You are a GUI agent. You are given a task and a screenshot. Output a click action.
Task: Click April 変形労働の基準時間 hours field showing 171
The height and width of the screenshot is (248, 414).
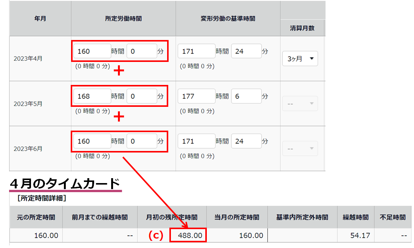(x=197, y=51)
